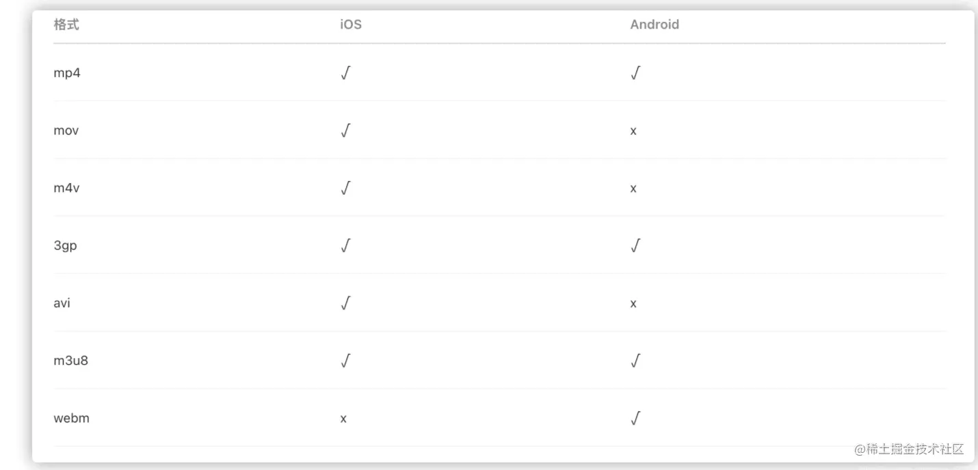Click the Android x mark for mov
The height and width of the screenshot is (470, 978).
coord(633,130)
